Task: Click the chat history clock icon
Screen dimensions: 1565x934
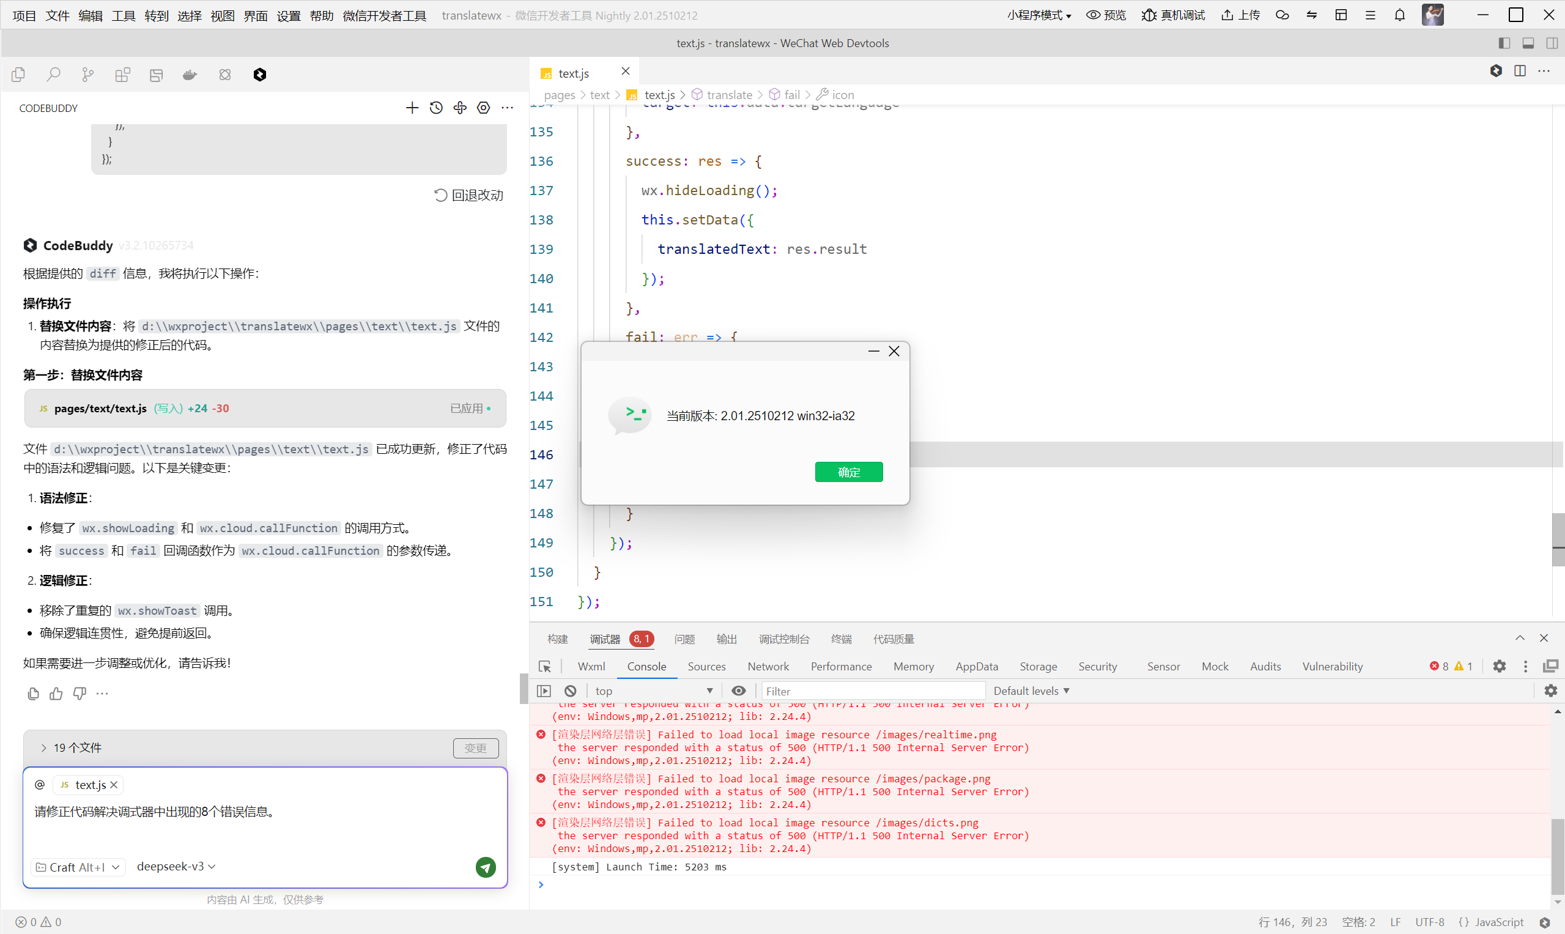Action: pos(436,108)
